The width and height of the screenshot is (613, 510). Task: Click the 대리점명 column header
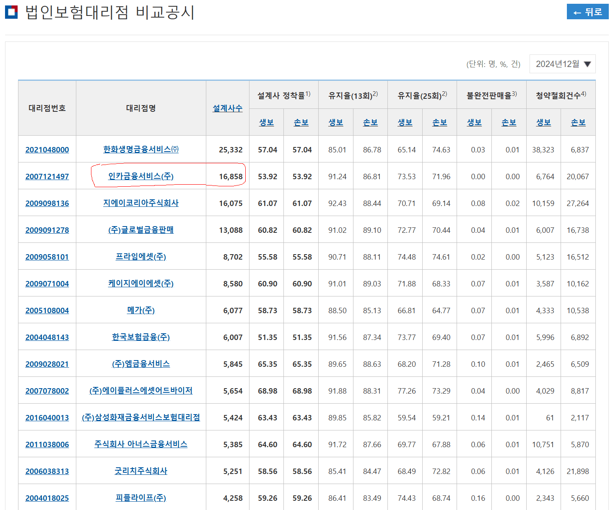(x=141, y=108)
